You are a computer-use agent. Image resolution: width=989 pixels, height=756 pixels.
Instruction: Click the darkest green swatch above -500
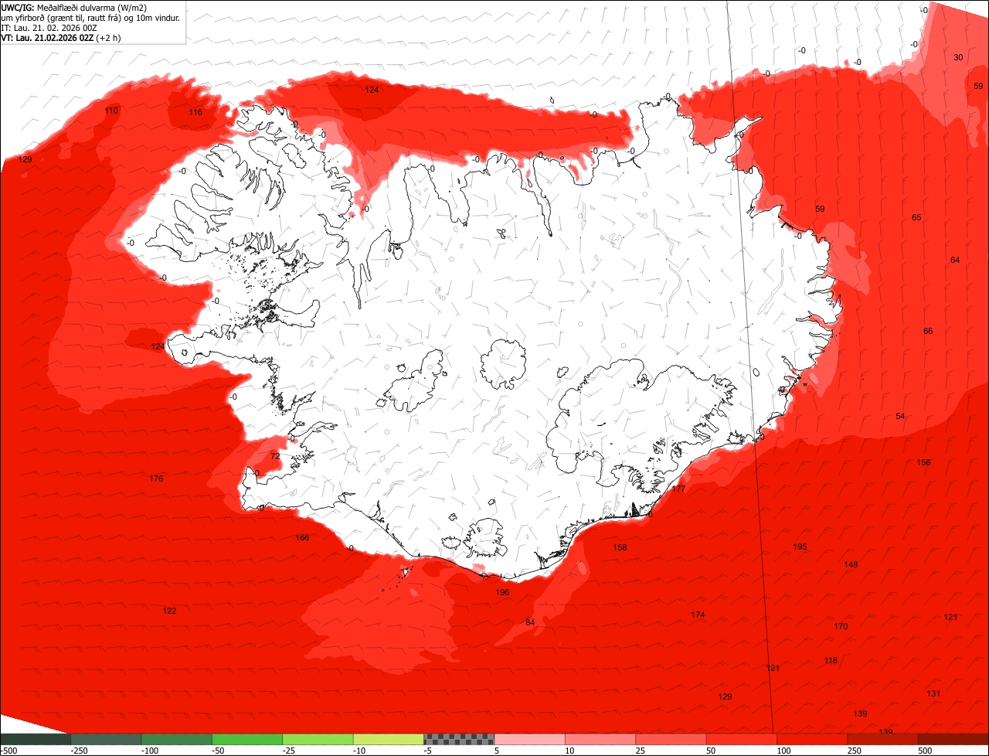click(35, 739)
